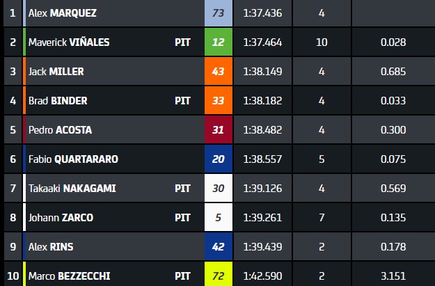This screenshot has height=286, width=435.
Task: Click Alex Marquez's number 73 badge
Action: [218, 13]
